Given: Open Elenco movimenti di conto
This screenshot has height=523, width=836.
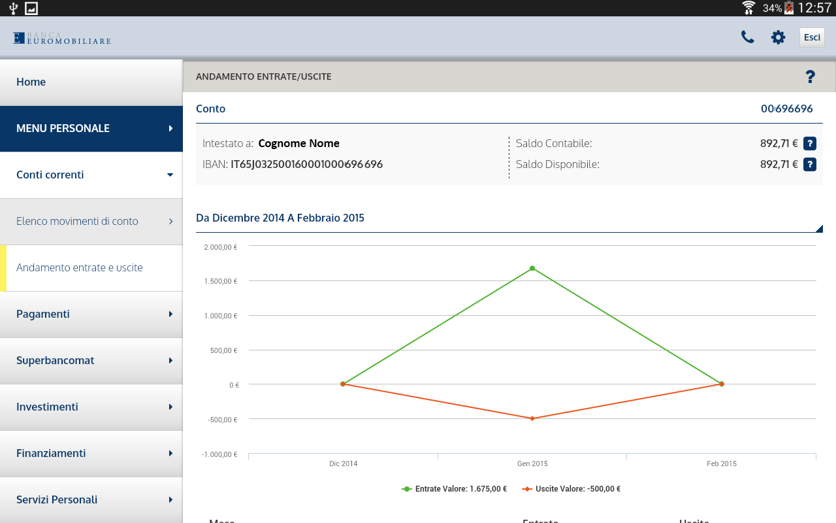Looking at the screenshot, I should [91, 222].
